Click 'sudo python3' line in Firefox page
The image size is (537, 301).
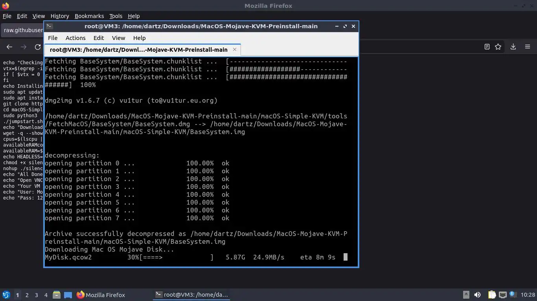20,116
